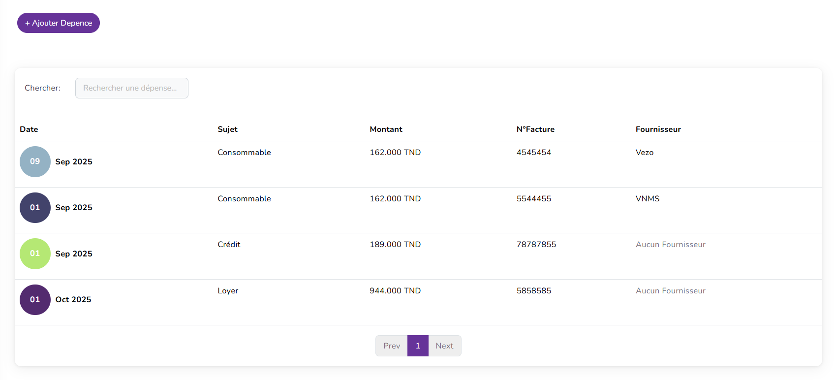Sort by the Date column header

29,129
